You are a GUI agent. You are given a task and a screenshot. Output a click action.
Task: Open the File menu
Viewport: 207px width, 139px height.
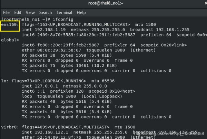pos(6,13)
